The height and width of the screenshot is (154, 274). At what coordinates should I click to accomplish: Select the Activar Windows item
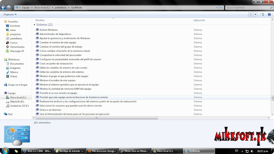pos(49,30)
